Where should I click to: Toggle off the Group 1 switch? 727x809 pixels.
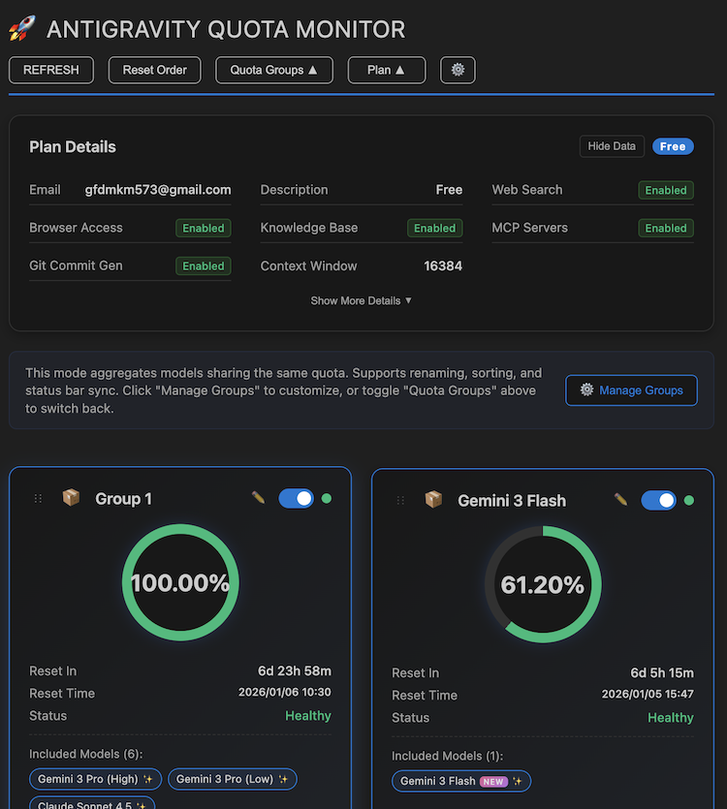point(296,498)
